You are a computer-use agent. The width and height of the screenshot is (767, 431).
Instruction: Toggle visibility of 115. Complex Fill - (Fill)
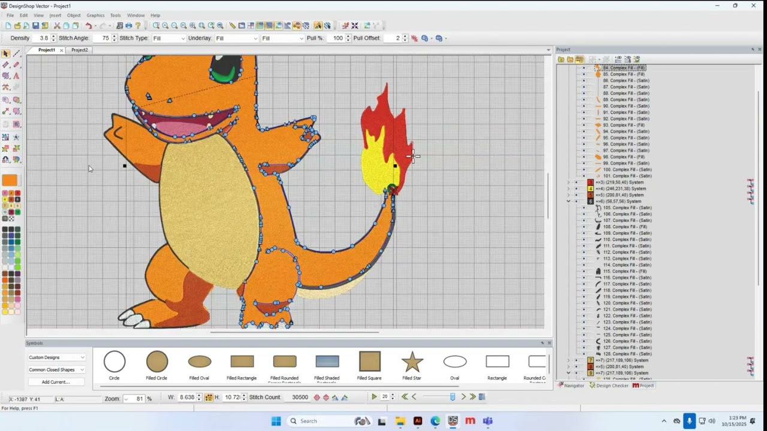point(584,271)
